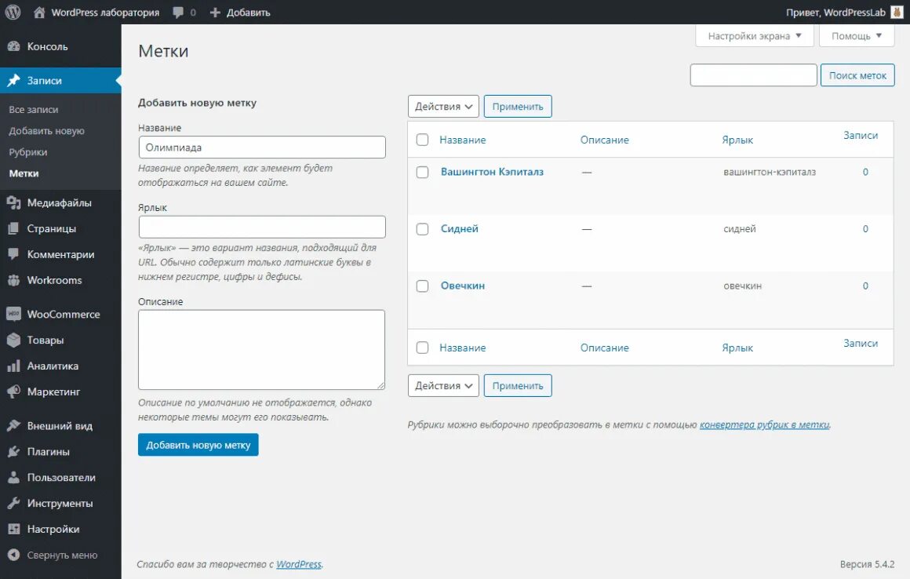Click the Страницы pages icon

13,228
